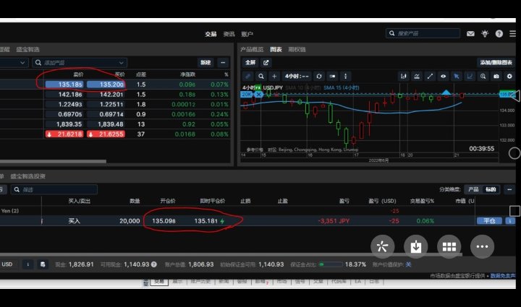Click the margin utilization progress bar

tap(331, 264)
